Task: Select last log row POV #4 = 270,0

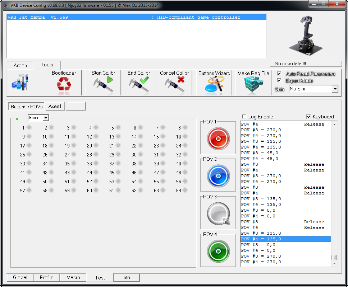Action: click(286, 262)
